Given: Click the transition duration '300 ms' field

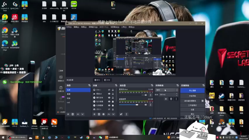Looking at the screenshot, I should (167, 95).
